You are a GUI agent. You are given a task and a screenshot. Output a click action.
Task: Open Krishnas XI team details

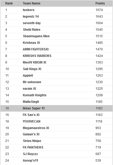tap(31, 43)
